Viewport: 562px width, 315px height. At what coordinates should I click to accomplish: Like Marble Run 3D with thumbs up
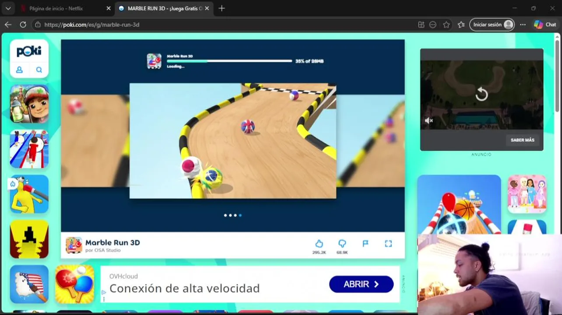[x=319, y=244]
